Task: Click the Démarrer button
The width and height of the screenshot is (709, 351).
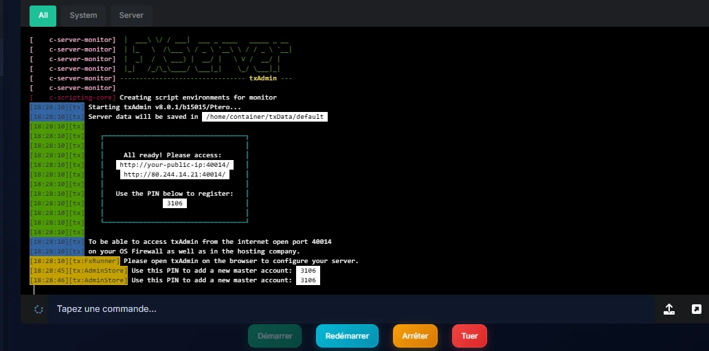Action: [x=275, y=336]
